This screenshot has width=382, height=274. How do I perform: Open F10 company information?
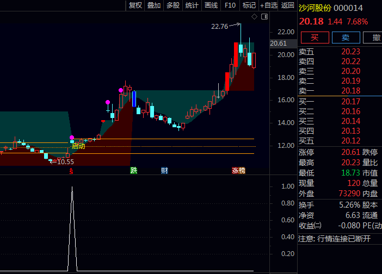pyautogui.click(x=230, y=5)
